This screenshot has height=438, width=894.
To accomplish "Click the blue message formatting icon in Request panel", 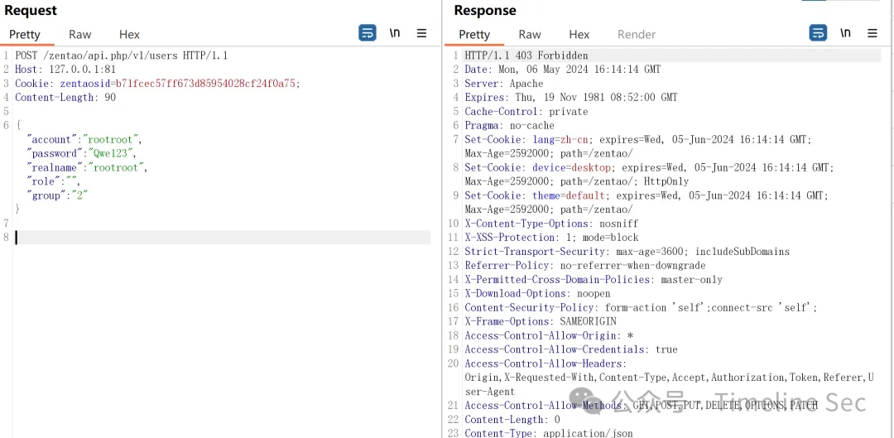I will pos(368,33).
